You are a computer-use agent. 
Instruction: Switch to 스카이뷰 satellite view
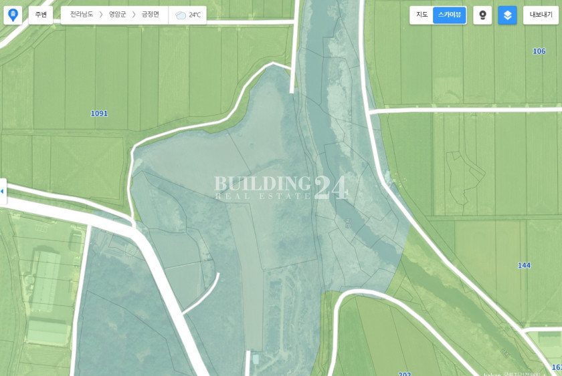tap(450, 15)
